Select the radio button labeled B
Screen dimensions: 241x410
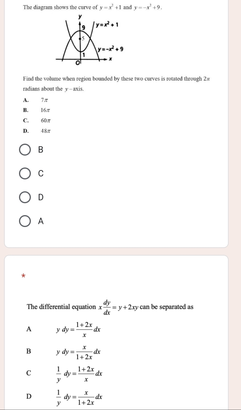click(x=25, y=150)
